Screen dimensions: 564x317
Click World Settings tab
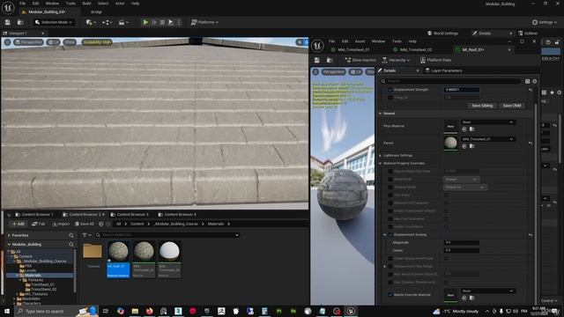[442, 33]
